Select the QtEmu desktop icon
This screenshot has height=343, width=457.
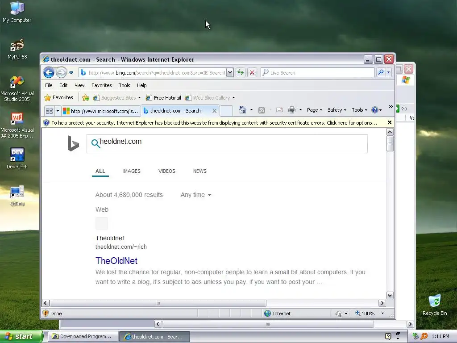pos(17,196)
